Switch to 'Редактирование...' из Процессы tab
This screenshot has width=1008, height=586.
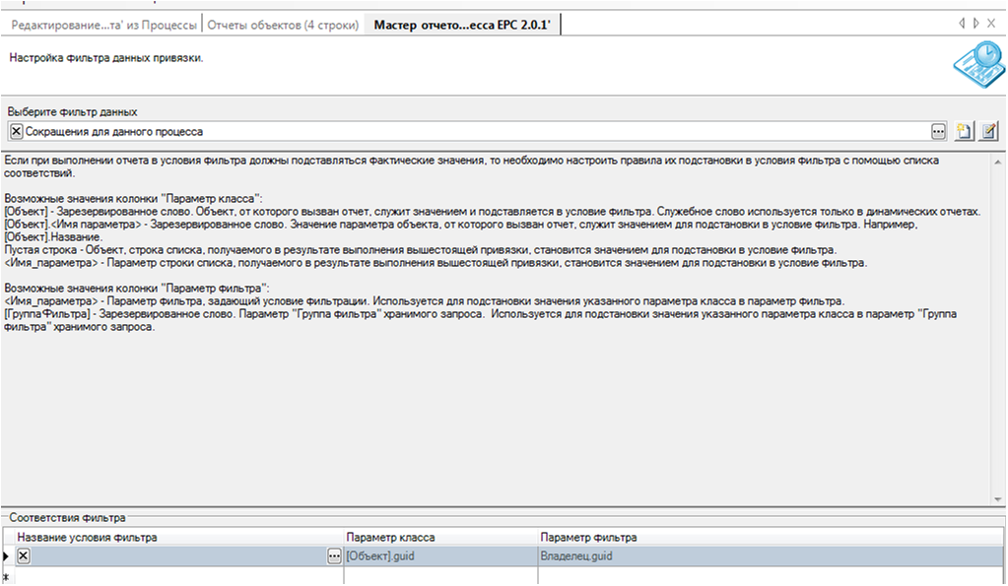tap(103, 24)
